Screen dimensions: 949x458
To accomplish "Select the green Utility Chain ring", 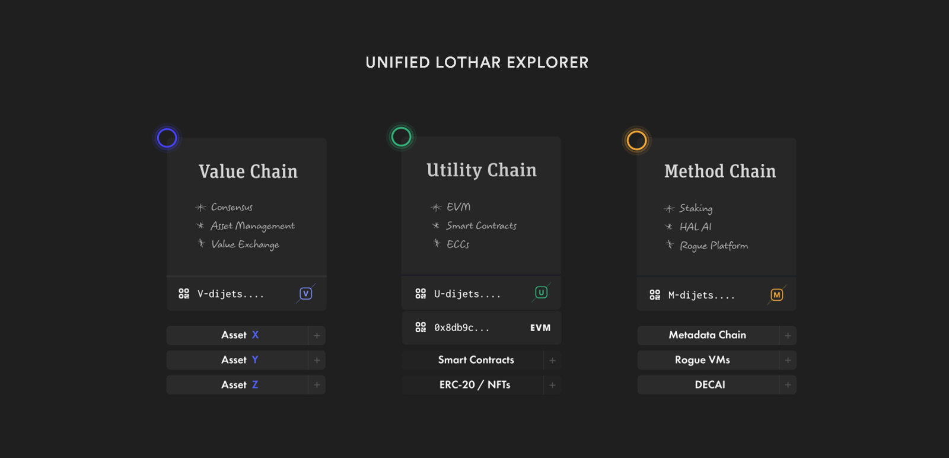I will click(x=401, y=136).
